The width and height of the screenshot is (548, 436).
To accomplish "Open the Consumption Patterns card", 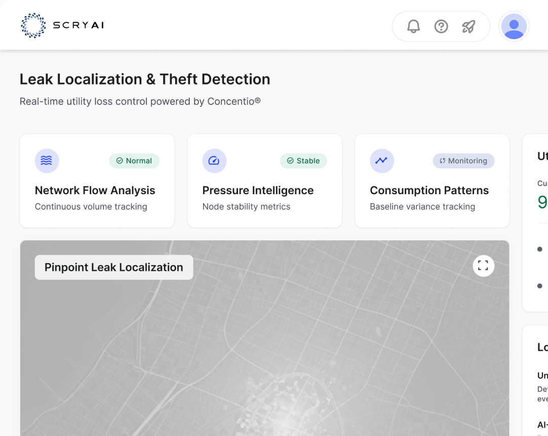I will pyautogui.click(x=432, y=181).
